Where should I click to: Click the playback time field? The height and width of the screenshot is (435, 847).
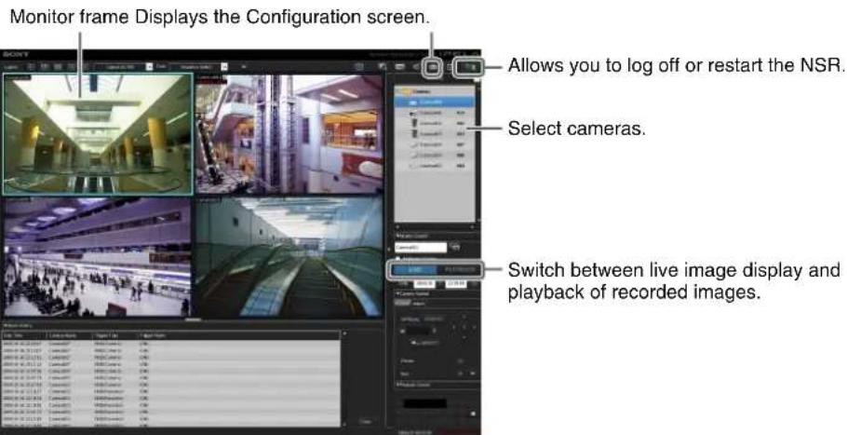point(456,283)
